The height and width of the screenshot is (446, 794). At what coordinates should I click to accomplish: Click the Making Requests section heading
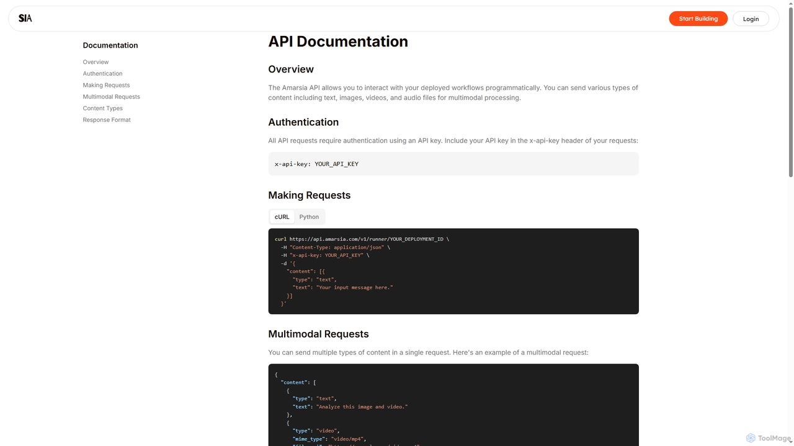tap(309, 195)
